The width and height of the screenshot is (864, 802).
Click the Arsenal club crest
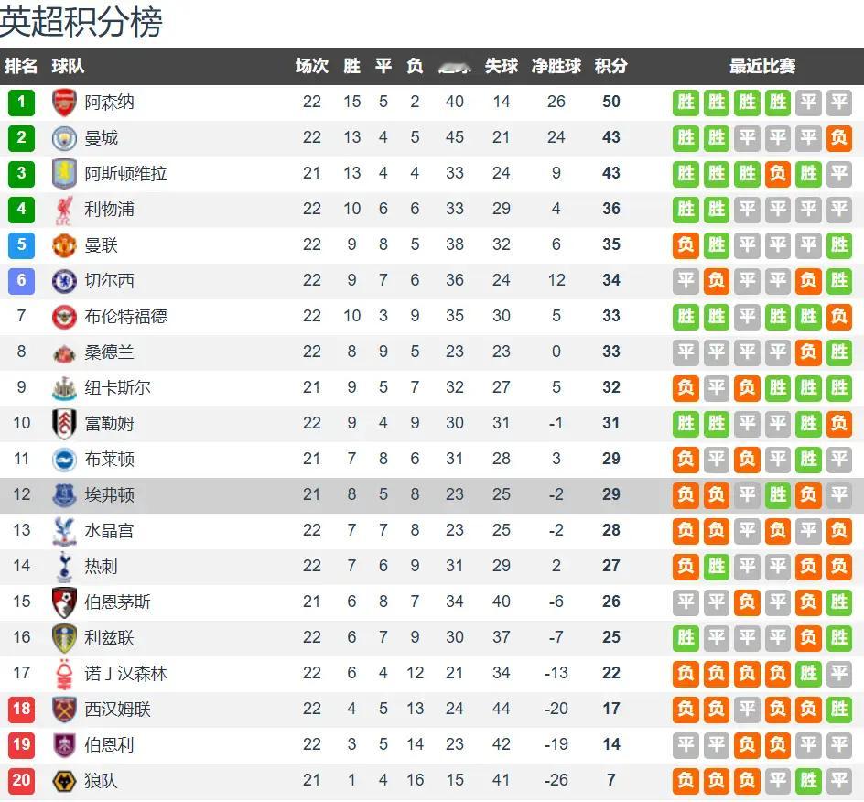coord(64,103)
